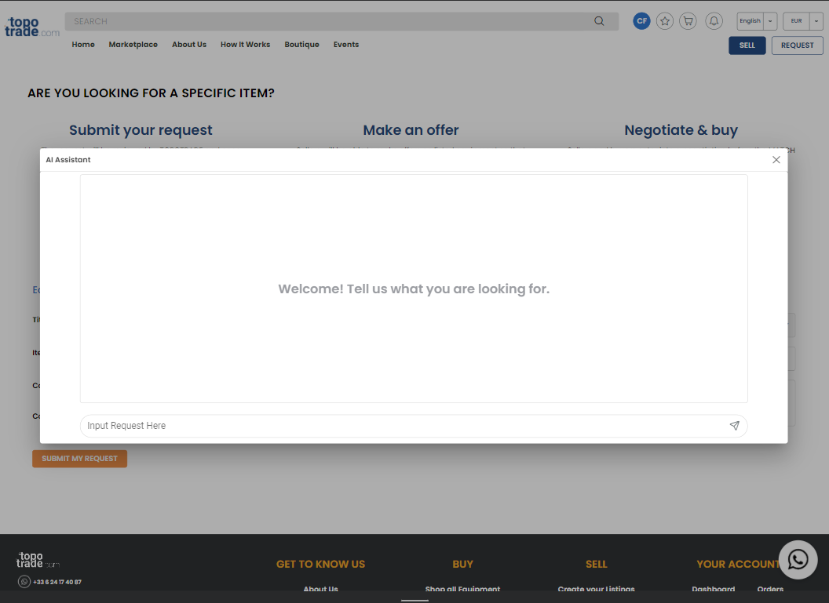This screenshot has height=603, width=829.
Task: Go to the Home menu item
Action: pos(83,45)
